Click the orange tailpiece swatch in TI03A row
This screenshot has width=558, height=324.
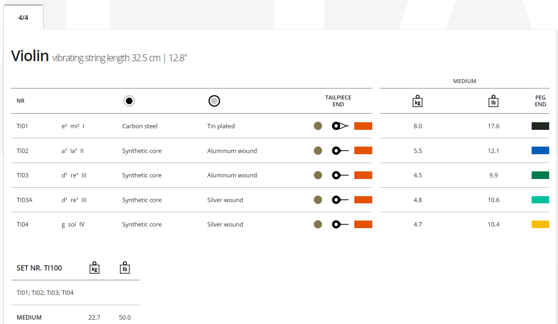tap(363, 200)
